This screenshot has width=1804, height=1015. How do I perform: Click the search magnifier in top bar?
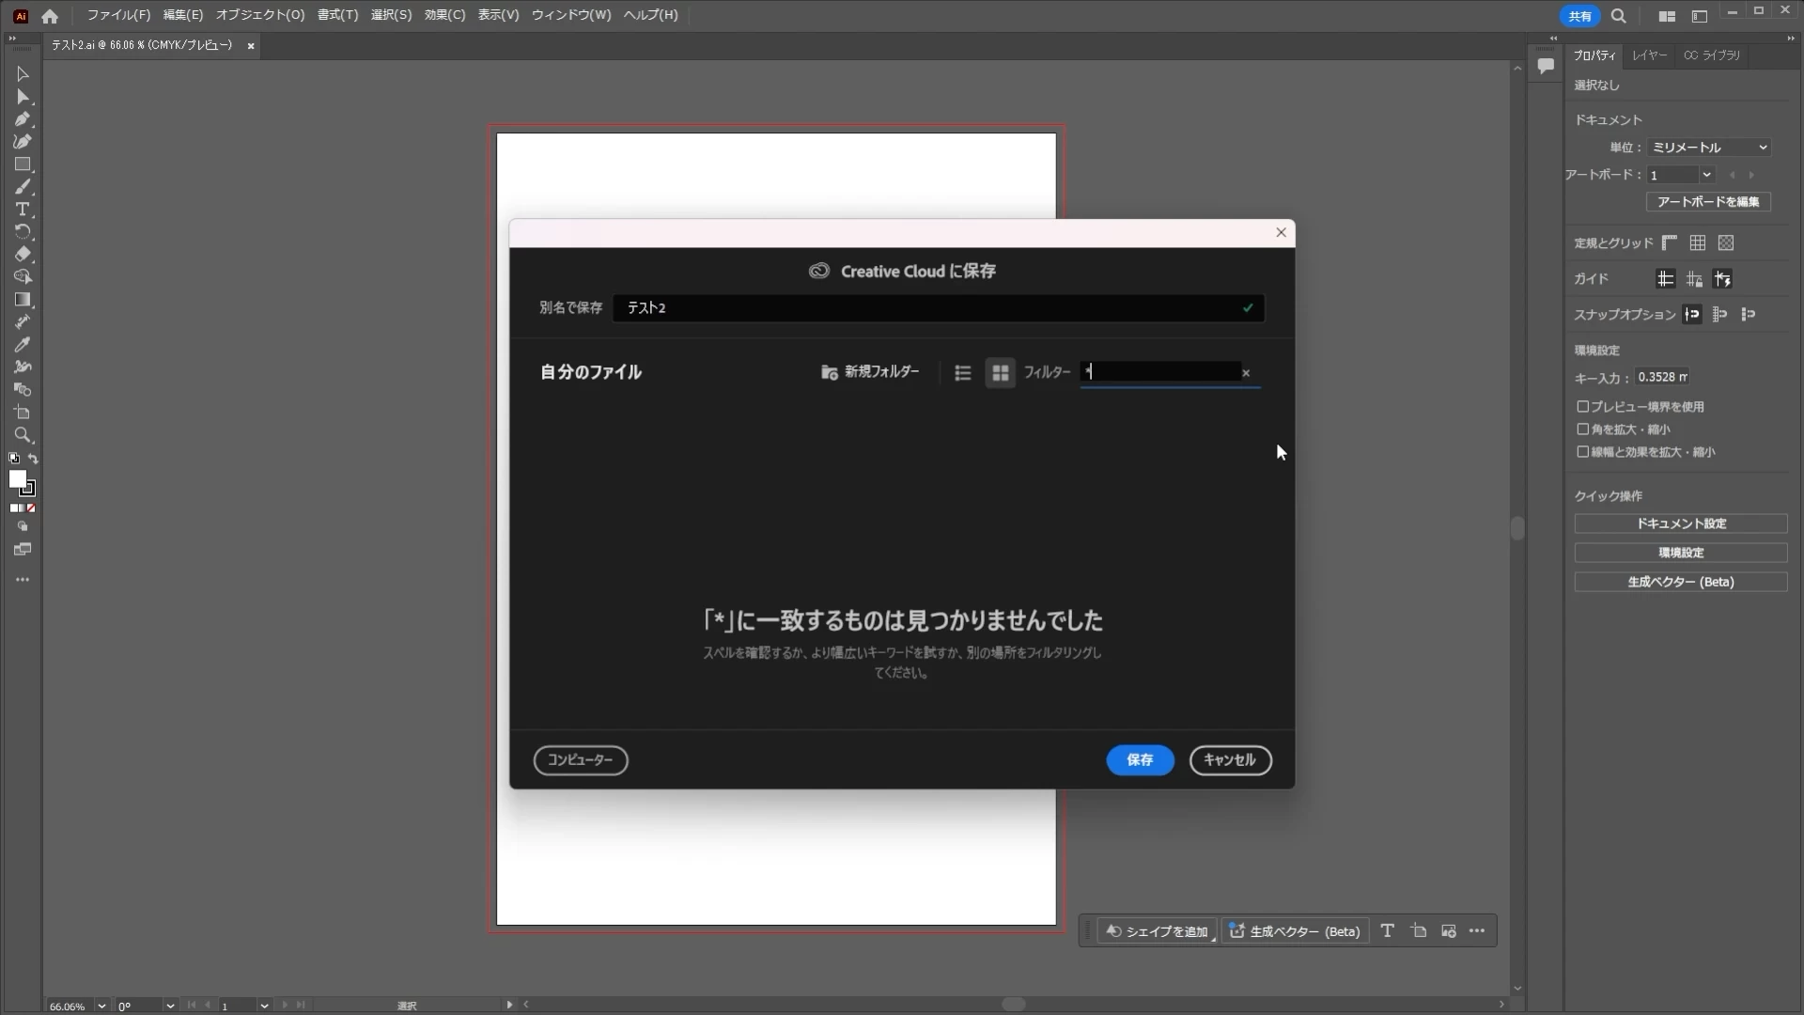point(1619,16)
